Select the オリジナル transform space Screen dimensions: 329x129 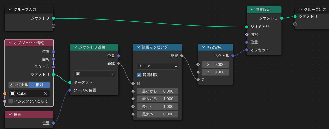(x=19, y=85)
